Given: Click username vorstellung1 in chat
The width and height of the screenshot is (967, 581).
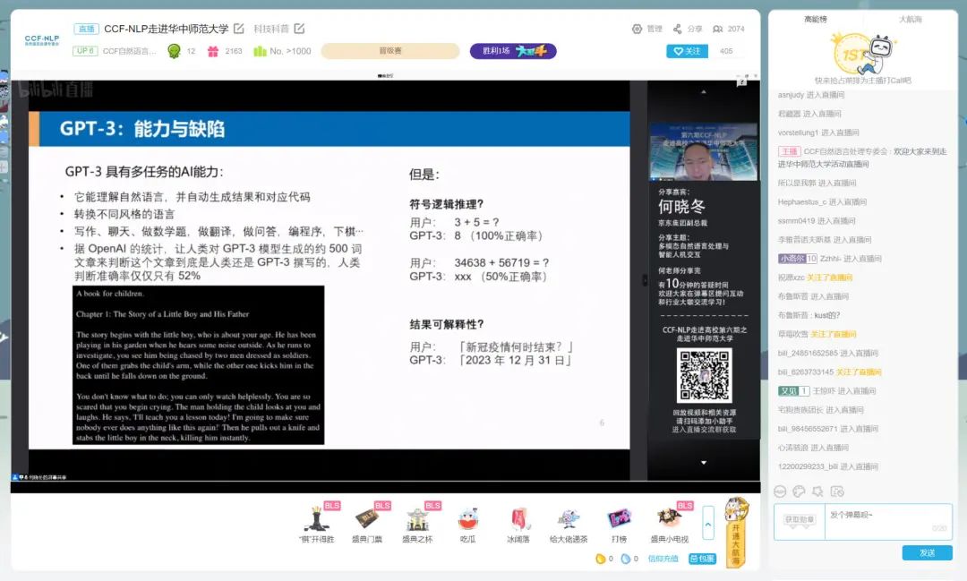Looking at the screenshot, I should click(x=798, y=132).
